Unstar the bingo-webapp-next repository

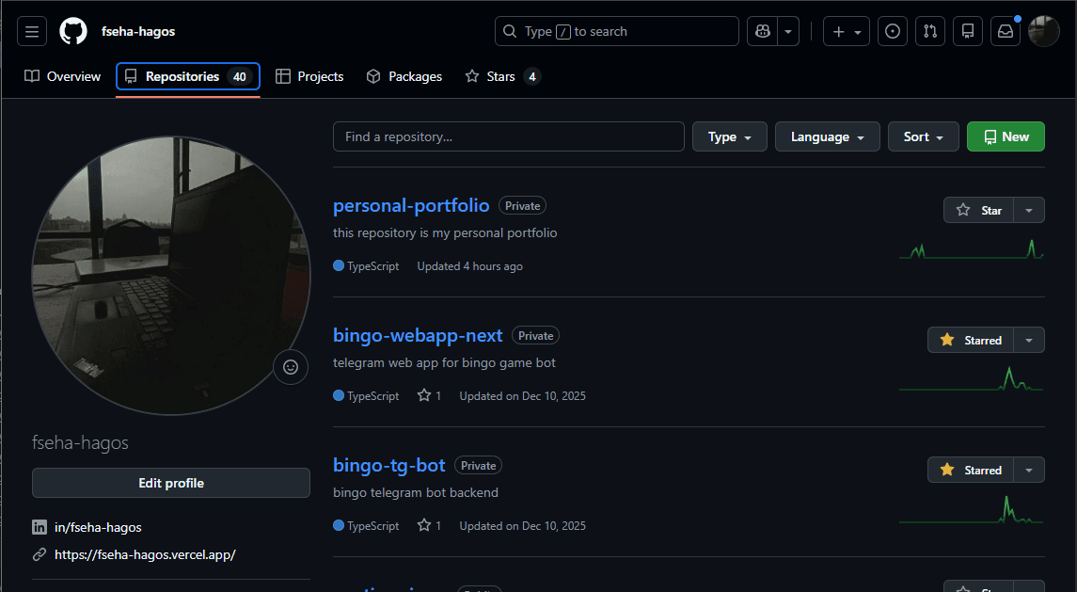pos(971,341)
